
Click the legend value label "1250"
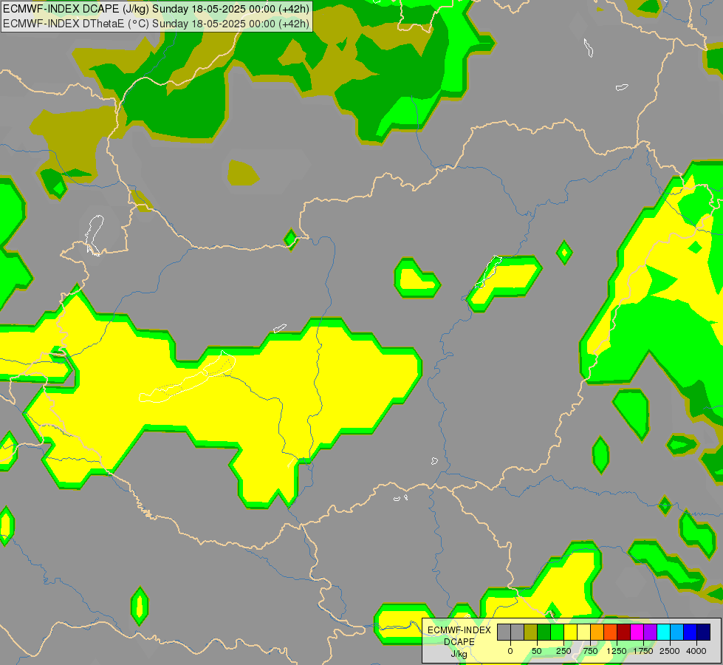tap(617, 651)
